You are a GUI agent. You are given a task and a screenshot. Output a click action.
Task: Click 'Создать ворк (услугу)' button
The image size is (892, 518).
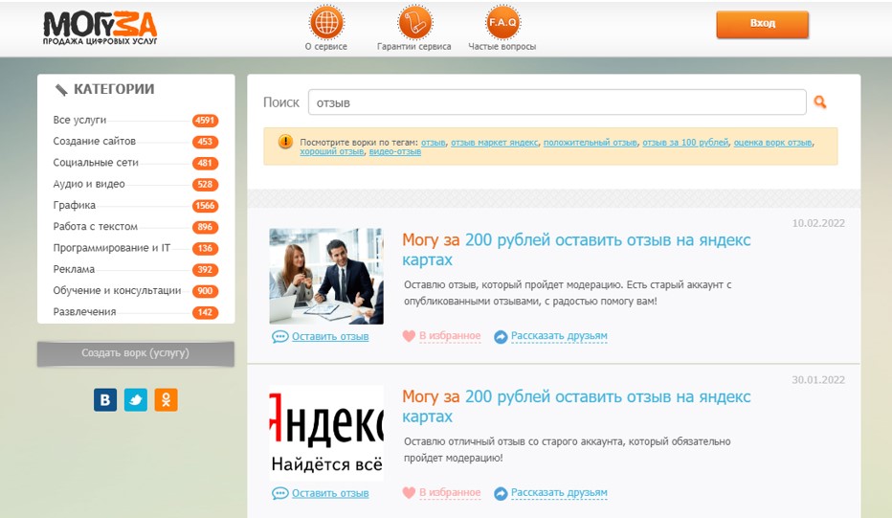tap(135, 353)
